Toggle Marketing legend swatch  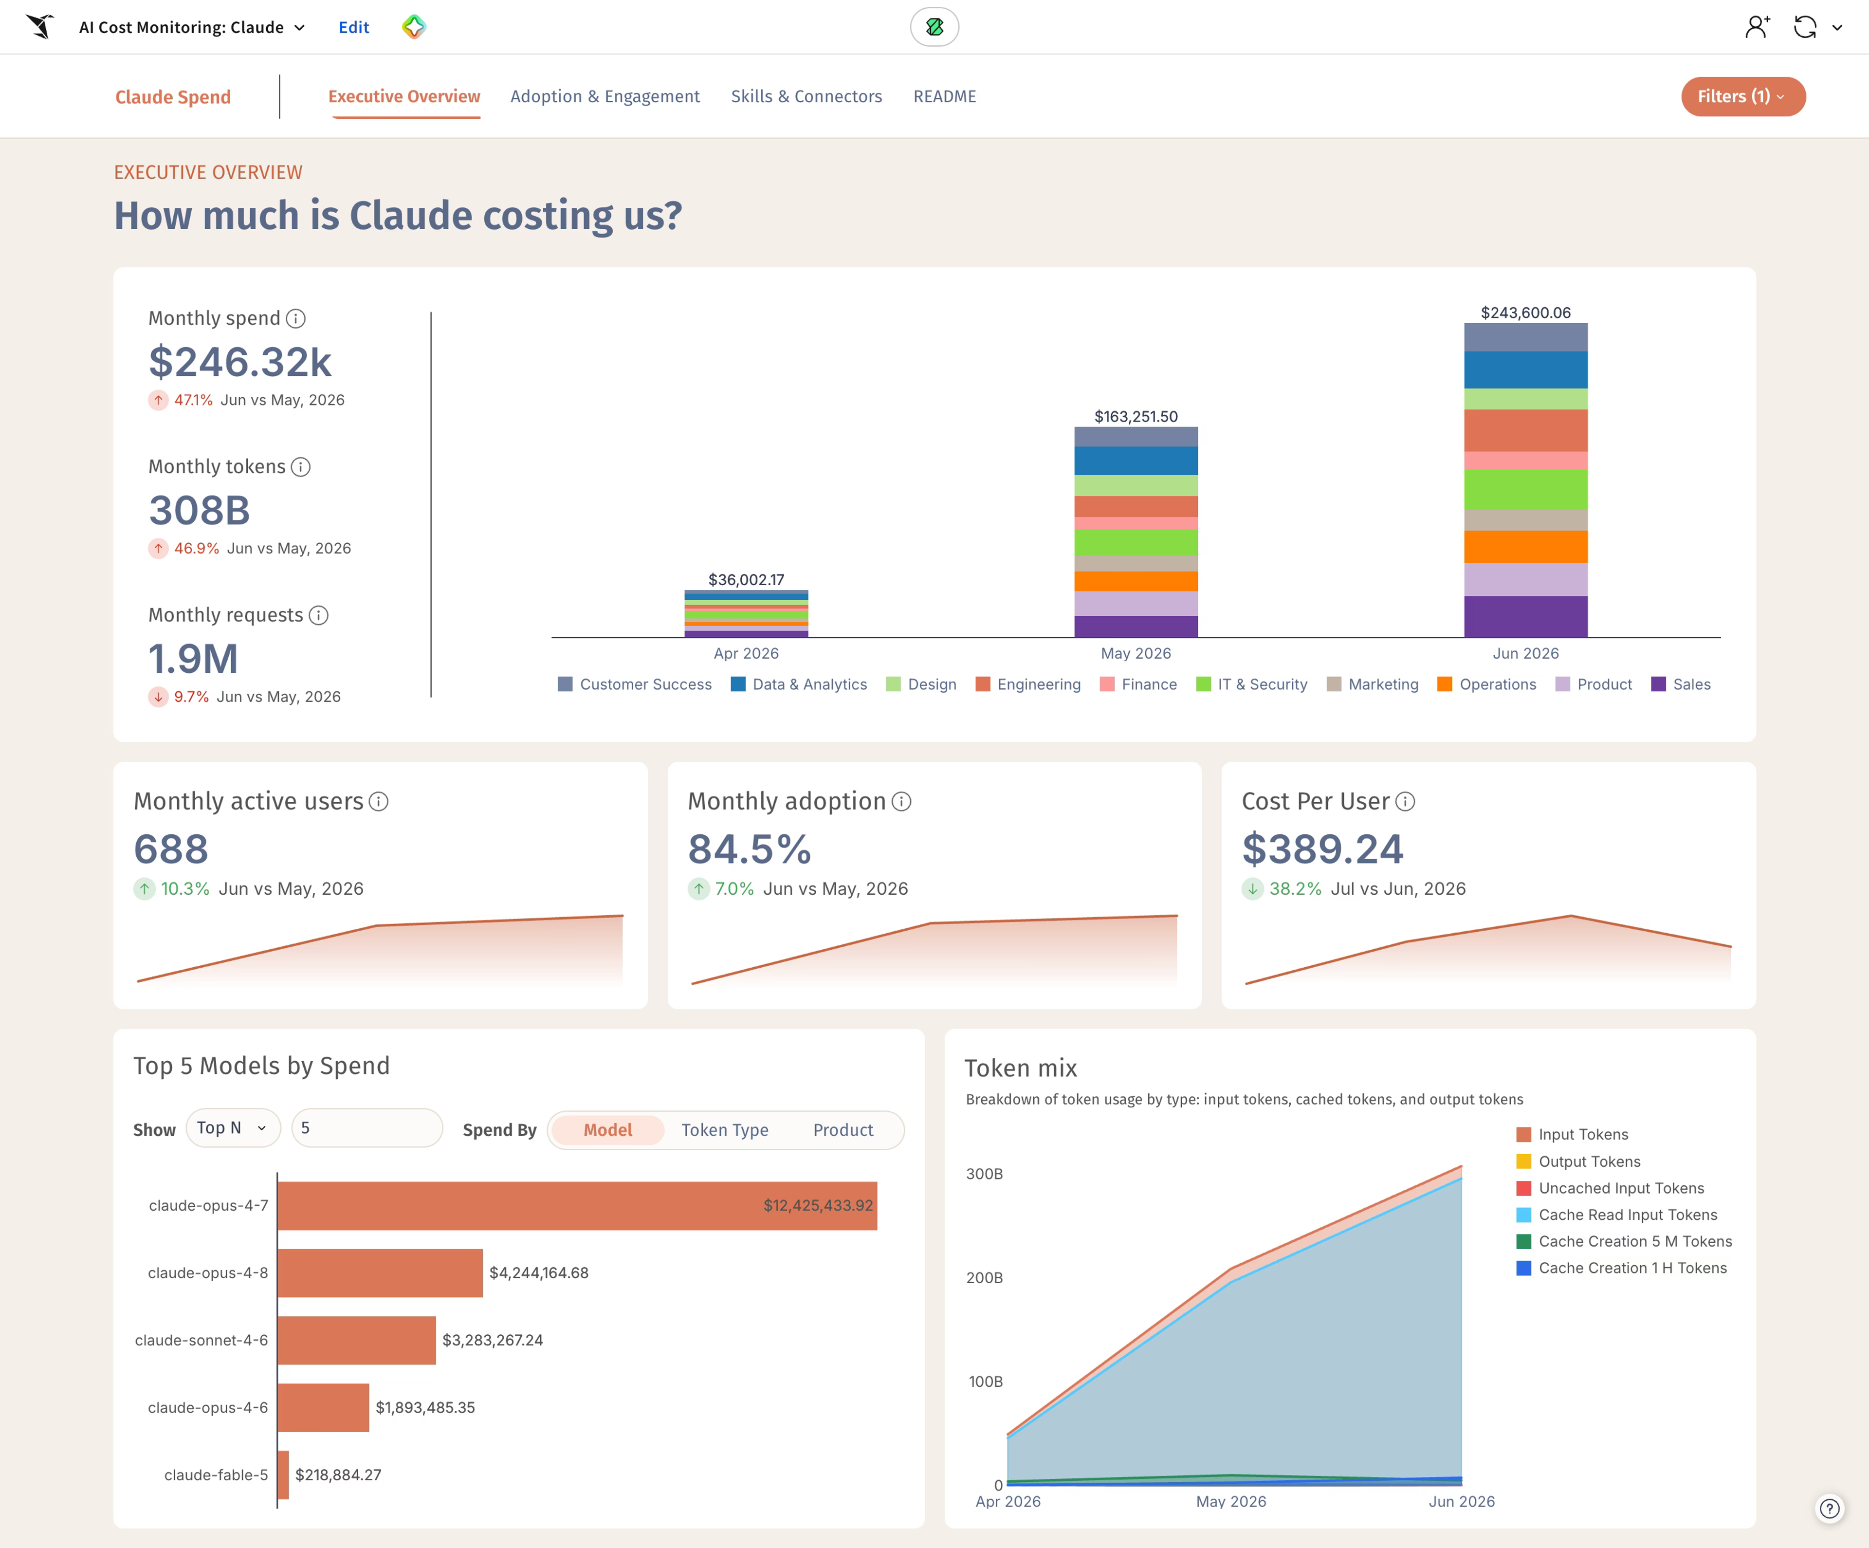pos(1334,684)
